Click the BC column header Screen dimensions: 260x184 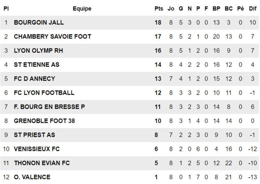tap(229, 8)
